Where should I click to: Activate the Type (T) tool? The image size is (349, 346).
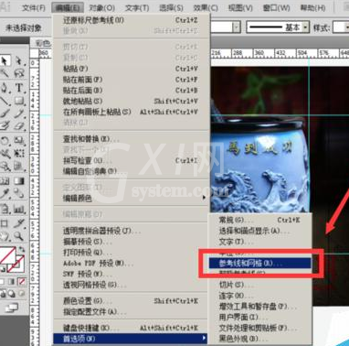19,88
